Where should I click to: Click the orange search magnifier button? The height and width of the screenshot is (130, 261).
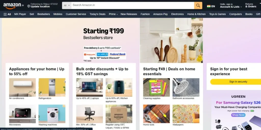tap(198, 6)
